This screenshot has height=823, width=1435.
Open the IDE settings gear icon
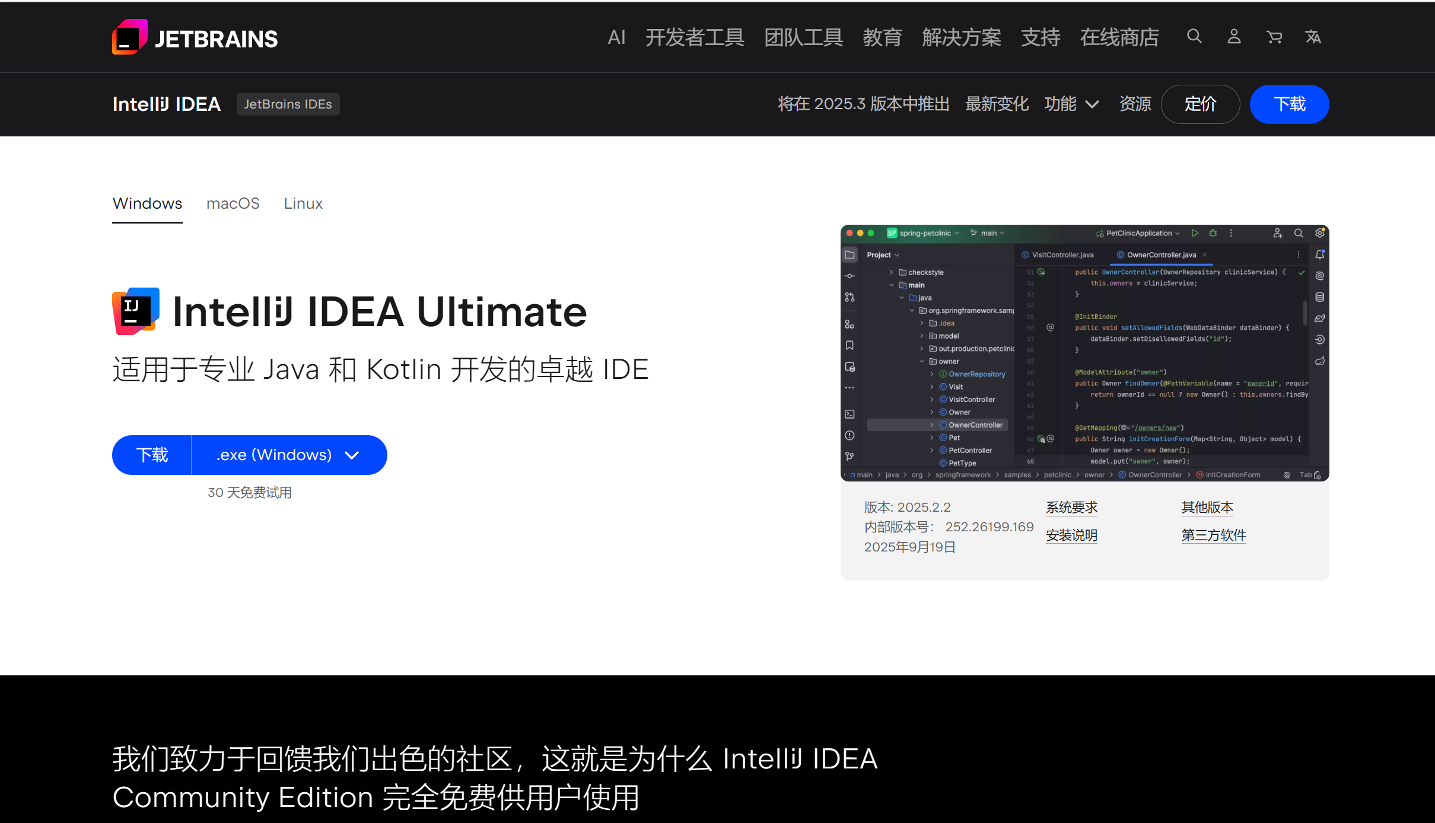(x=1319, y=233)
